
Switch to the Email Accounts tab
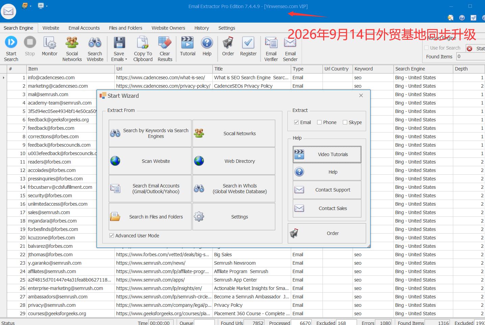pos(84,28)
